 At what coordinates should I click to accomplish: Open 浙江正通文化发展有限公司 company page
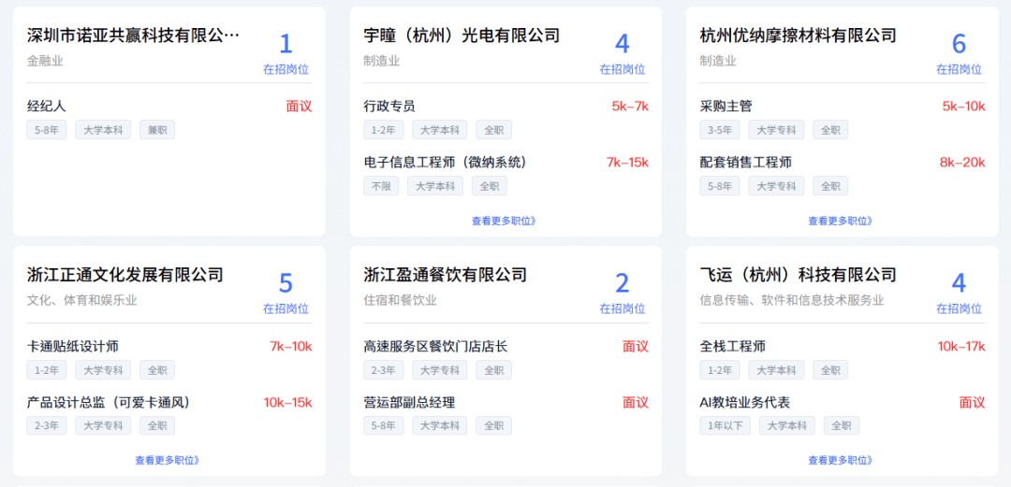point(125,275)
